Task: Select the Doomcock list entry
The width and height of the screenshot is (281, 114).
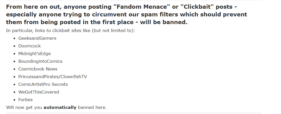Action: click(30, 46)
